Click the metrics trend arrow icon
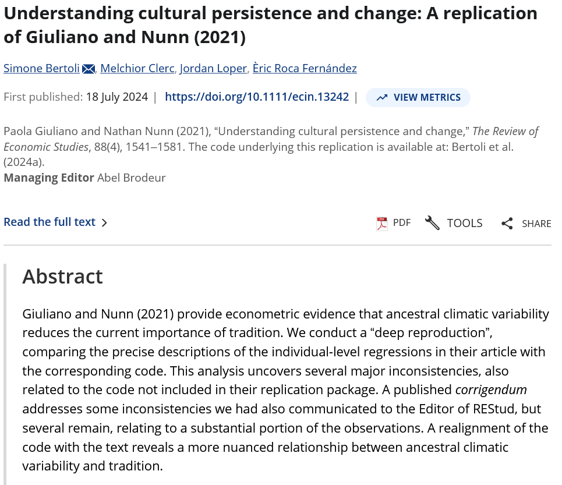Viewport: 562px width, 485px height. (382, 98)
